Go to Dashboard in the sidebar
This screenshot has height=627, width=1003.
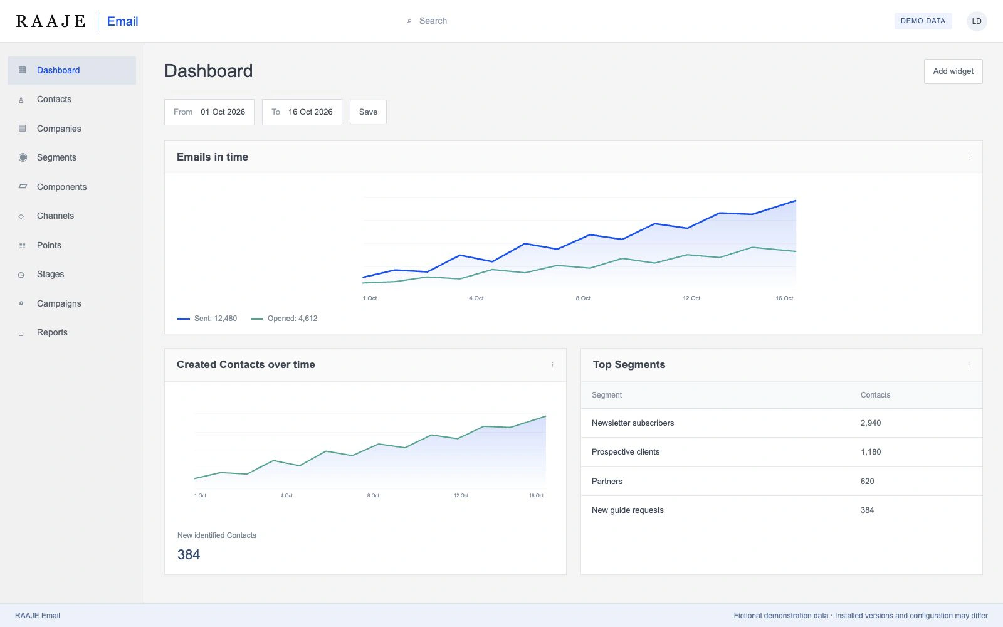(x=71, y=70)
